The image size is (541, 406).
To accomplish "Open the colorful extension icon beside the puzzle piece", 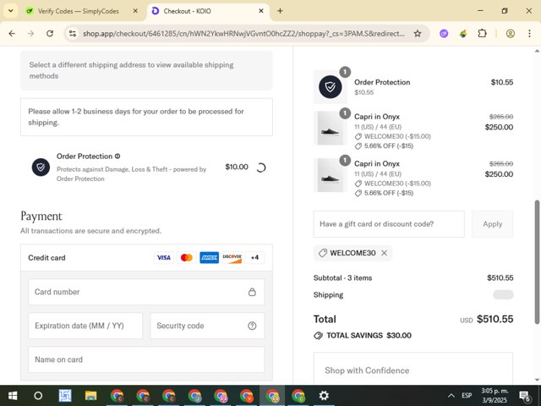I will point(463,34).
